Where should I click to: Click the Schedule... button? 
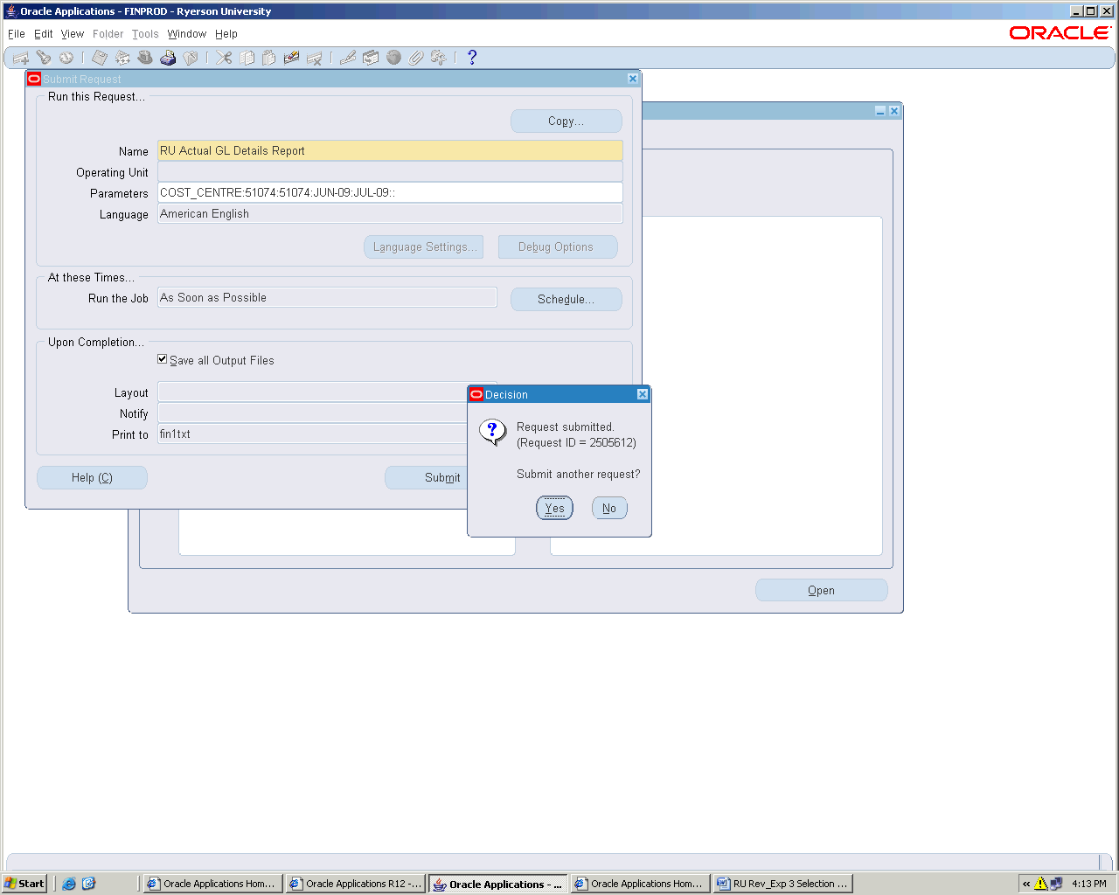(x=566, y=299)
